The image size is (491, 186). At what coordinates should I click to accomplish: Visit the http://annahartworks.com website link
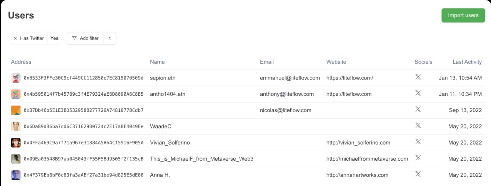point(357,175)
